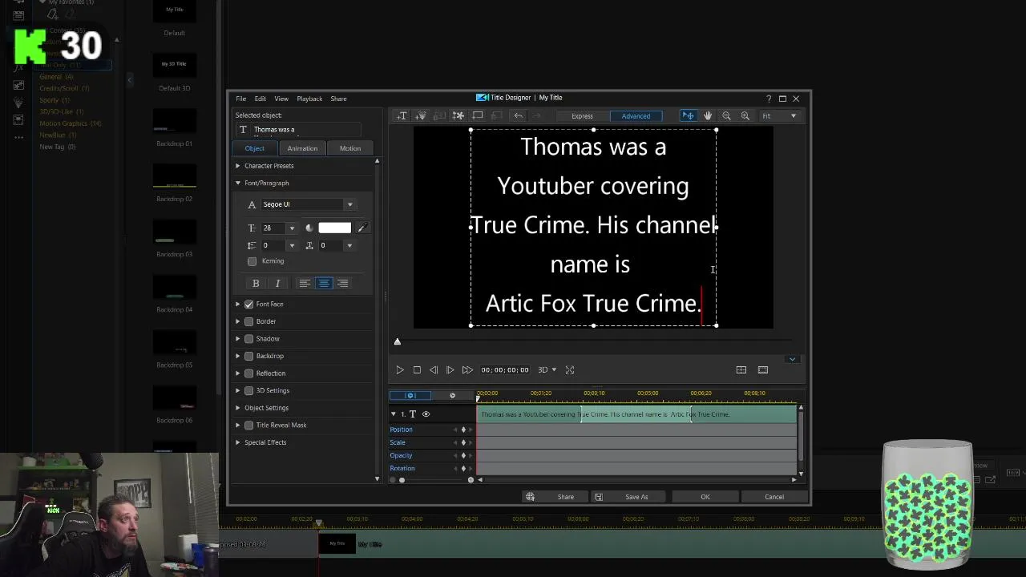The image size is (1026, 577).
Task: Expand the Special Effects section
Action: tap(238, 442)
